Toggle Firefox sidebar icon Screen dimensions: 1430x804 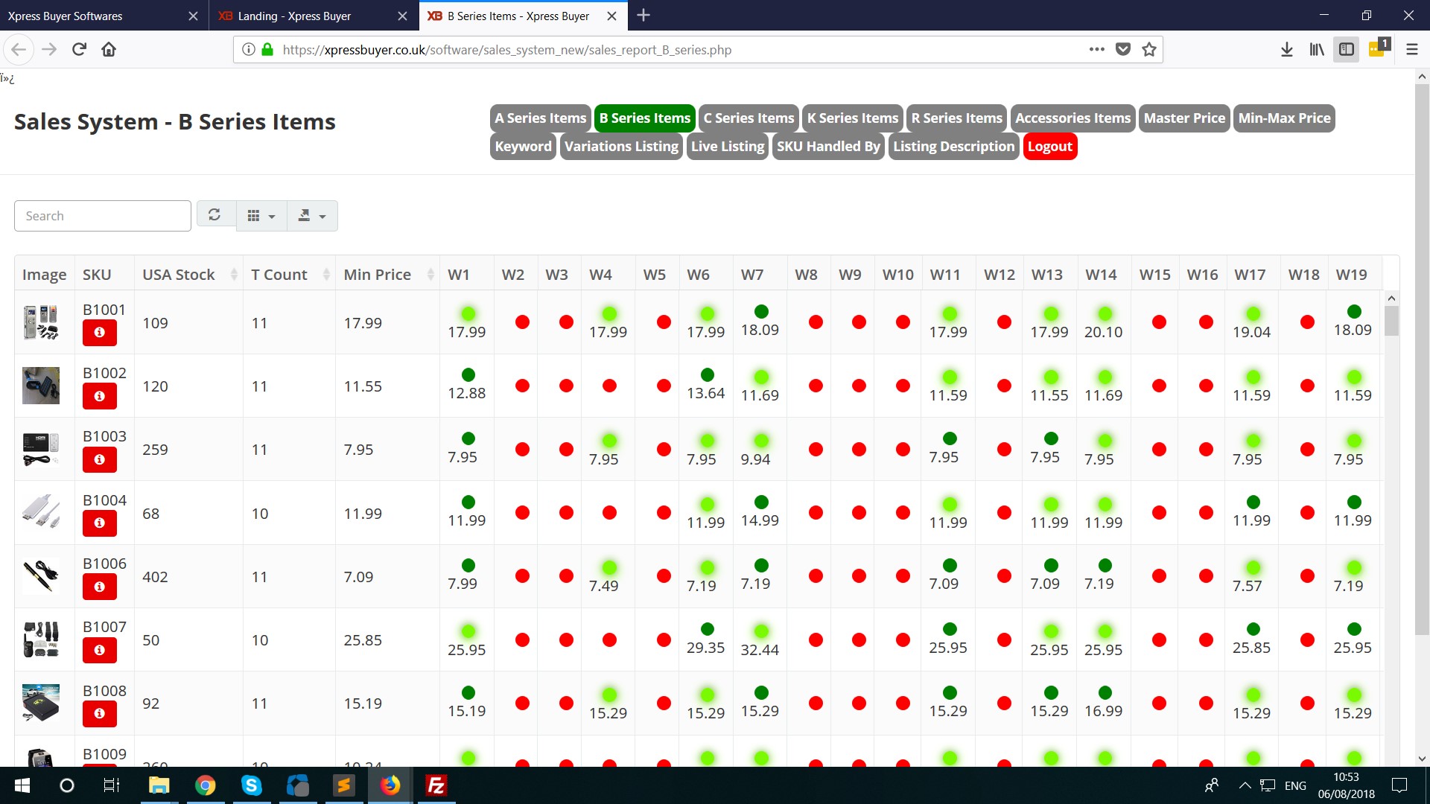[1346, 49]
